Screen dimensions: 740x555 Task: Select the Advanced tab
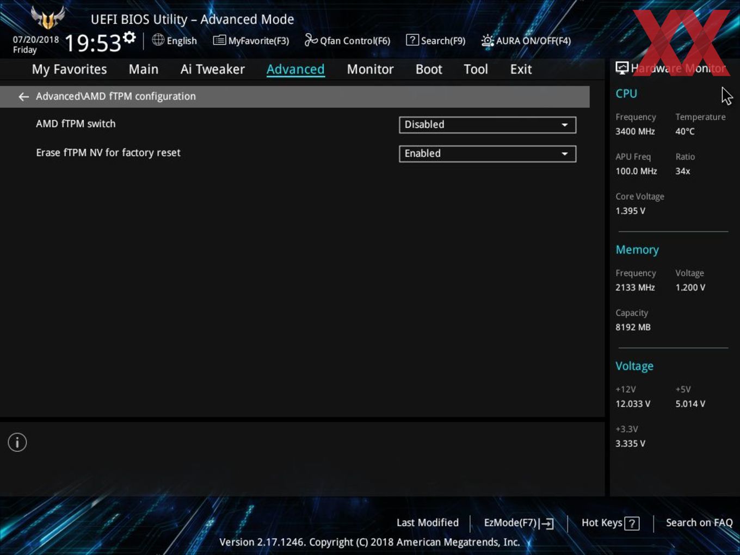(x=295, y=69)
